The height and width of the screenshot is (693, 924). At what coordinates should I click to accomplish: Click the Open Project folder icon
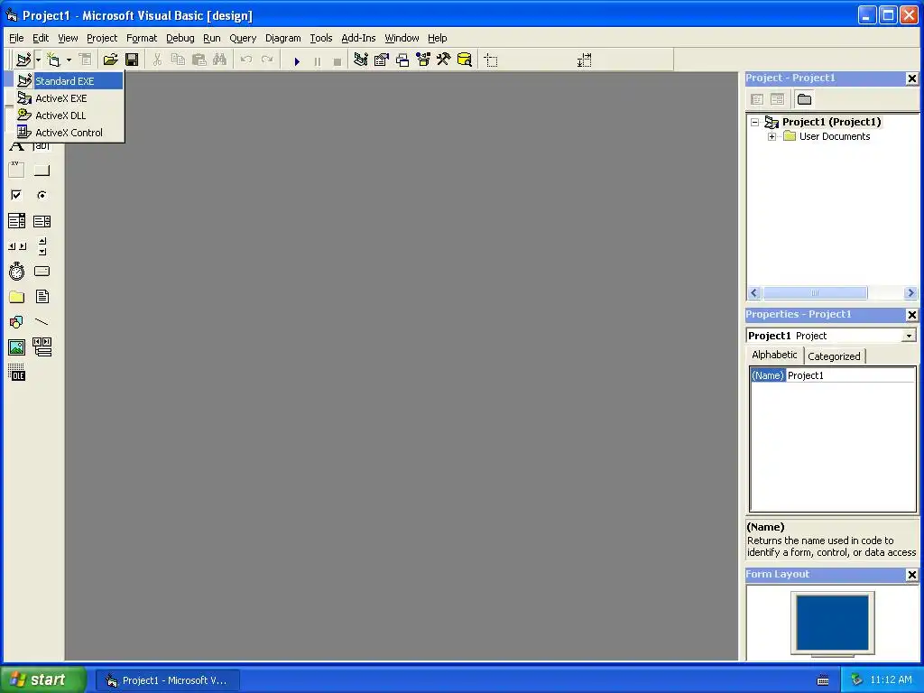pyautogui.click(x=110, y=60)
